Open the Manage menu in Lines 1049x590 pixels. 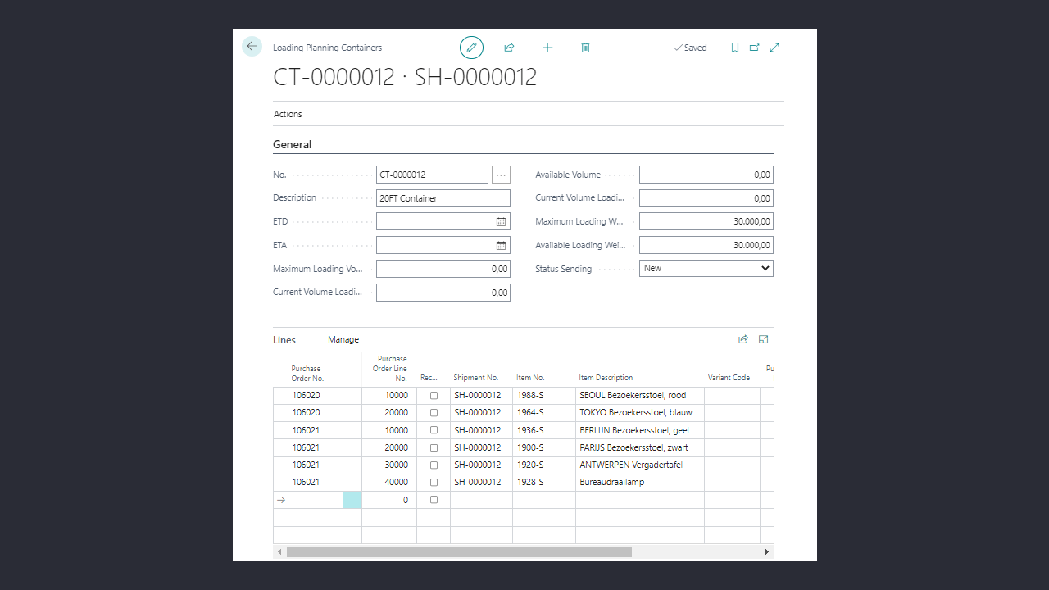343,339
